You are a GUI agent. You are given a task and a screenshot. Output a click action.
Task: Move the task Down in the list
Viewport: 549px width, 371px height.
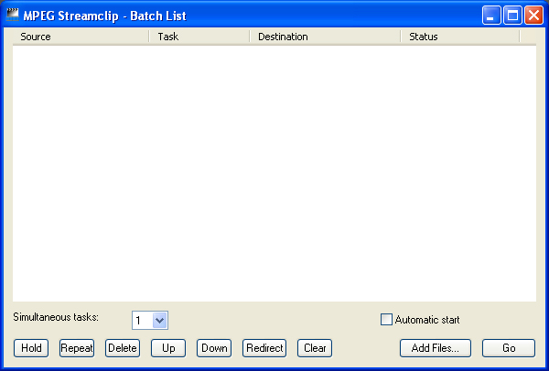pos(214,348)
